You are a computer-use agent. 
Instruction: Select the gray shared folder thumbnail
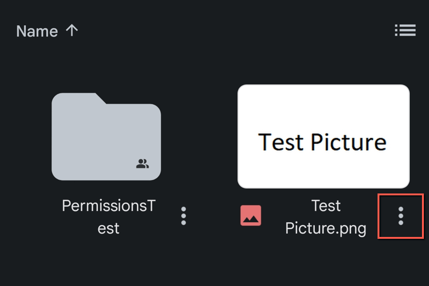tap(106, 136)
